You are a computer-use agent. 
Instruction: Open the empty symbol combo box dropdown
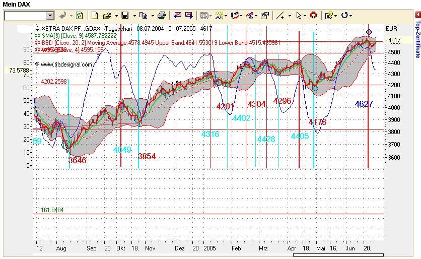[50, 16]
